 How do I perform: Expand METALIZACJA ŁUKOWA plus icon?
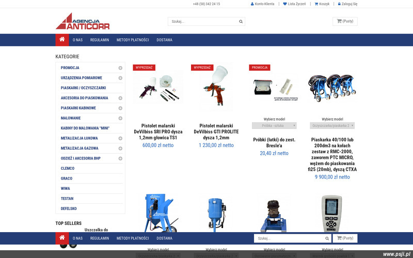click(120, 138)
